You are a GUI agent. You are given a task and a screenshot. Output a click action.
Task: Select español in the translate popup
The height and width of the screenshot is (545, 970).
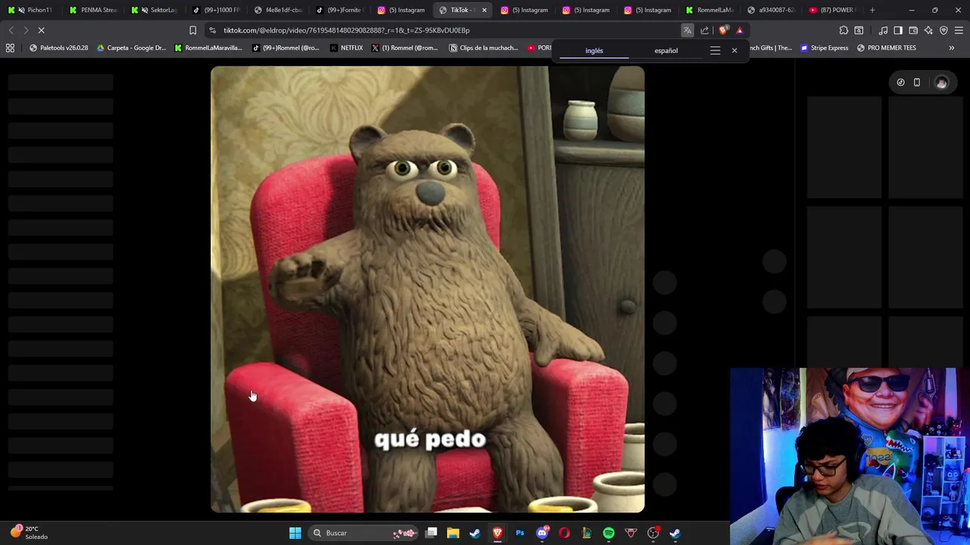(x=666, y=51)
